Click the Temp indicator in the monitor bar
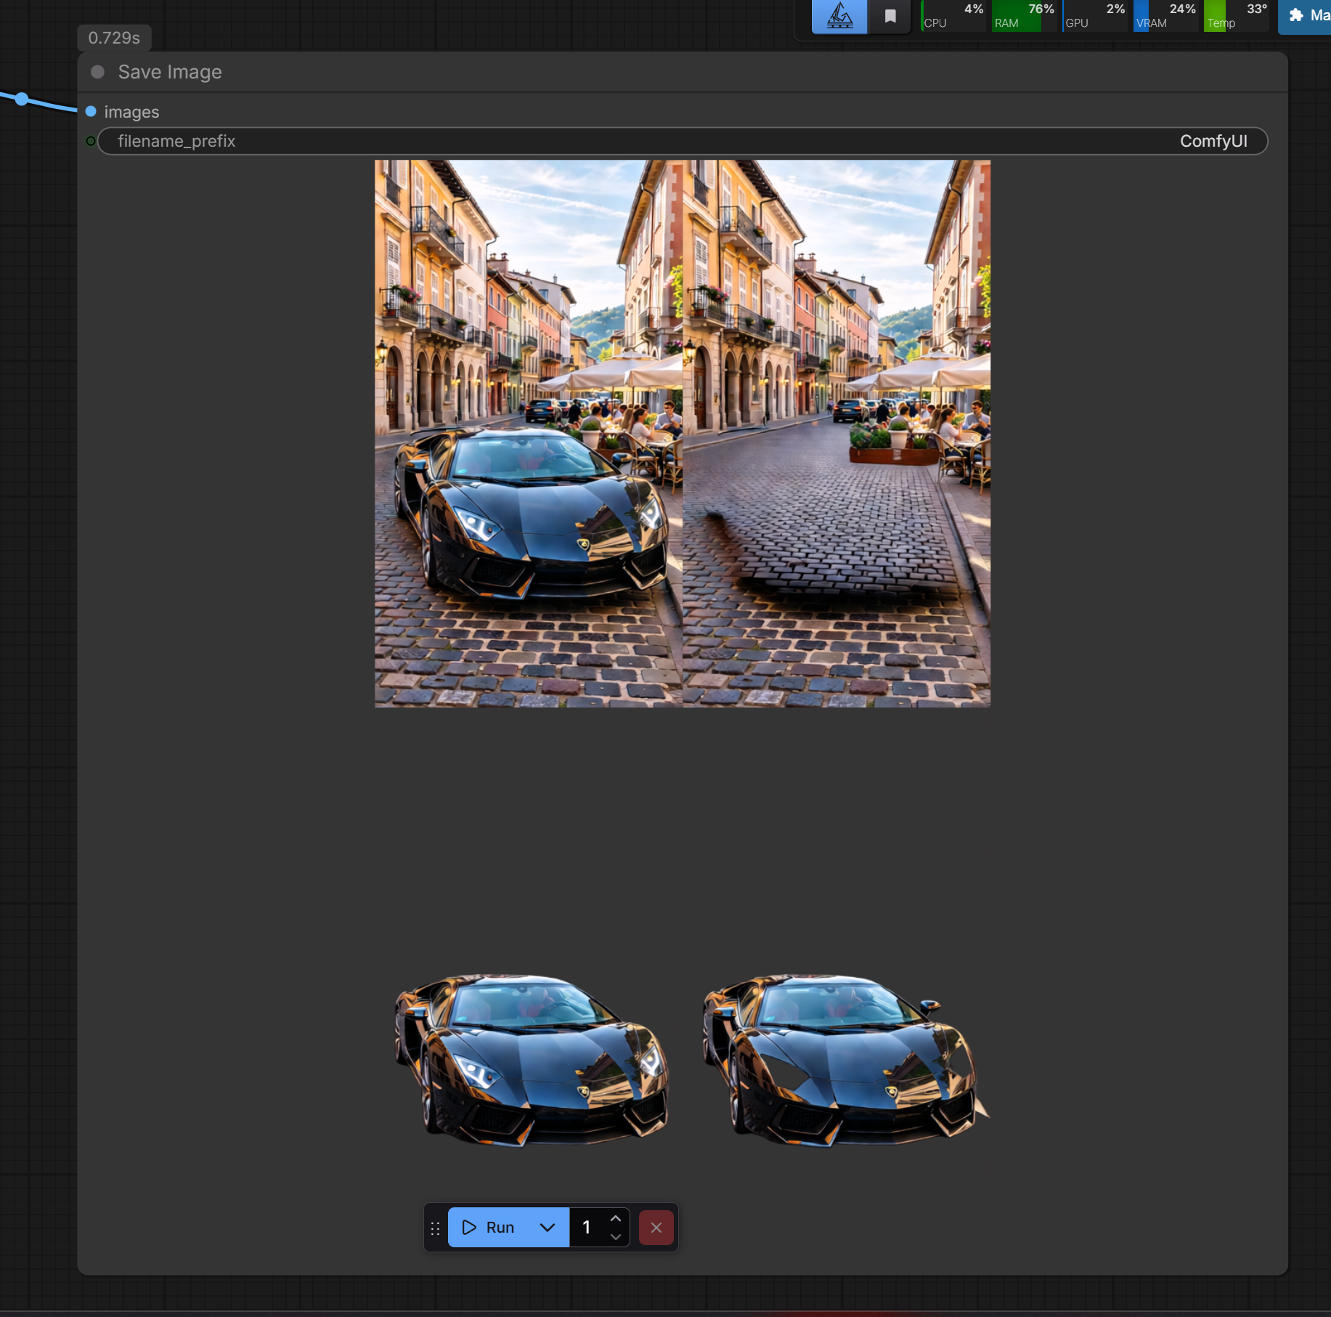The height and width of the screenshot is (1317, 1331). click(x=1237, y=16)
